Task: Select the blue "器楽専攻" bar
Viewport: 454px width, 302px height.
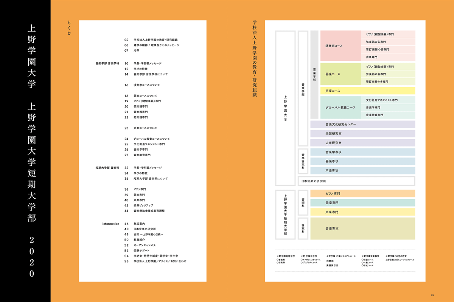Action: 362,161
